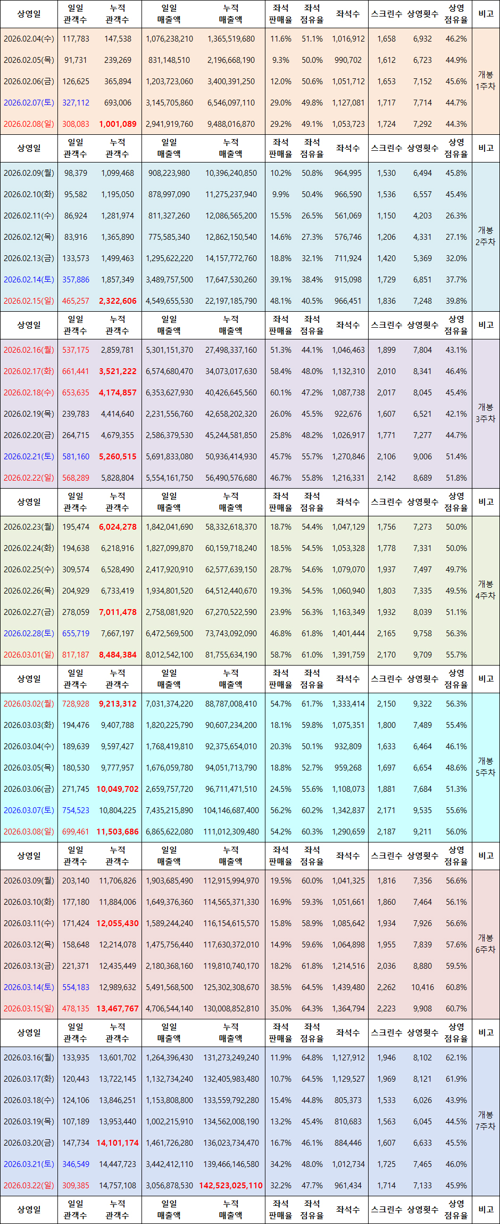Screen dimensions: 500x1224
Task: Click the red cumulative revenue 142,523,025,110
Action: pyautogui.click(x=231, y=1186)
